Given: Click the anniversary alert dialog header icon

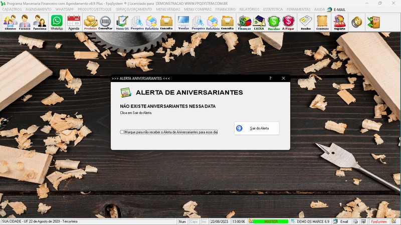Looking at the screenshot, I should click(x=126, y=92).
